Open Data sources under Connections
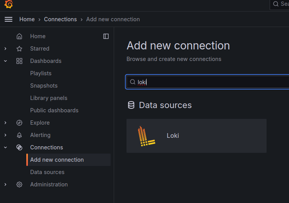The width and height of the screenshot is (289, 203). point(47,172)
